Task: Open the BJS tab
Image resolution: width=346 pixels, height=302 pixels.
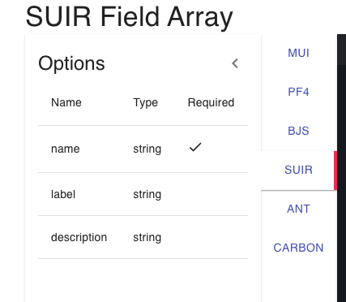Action: pos(298,131)
